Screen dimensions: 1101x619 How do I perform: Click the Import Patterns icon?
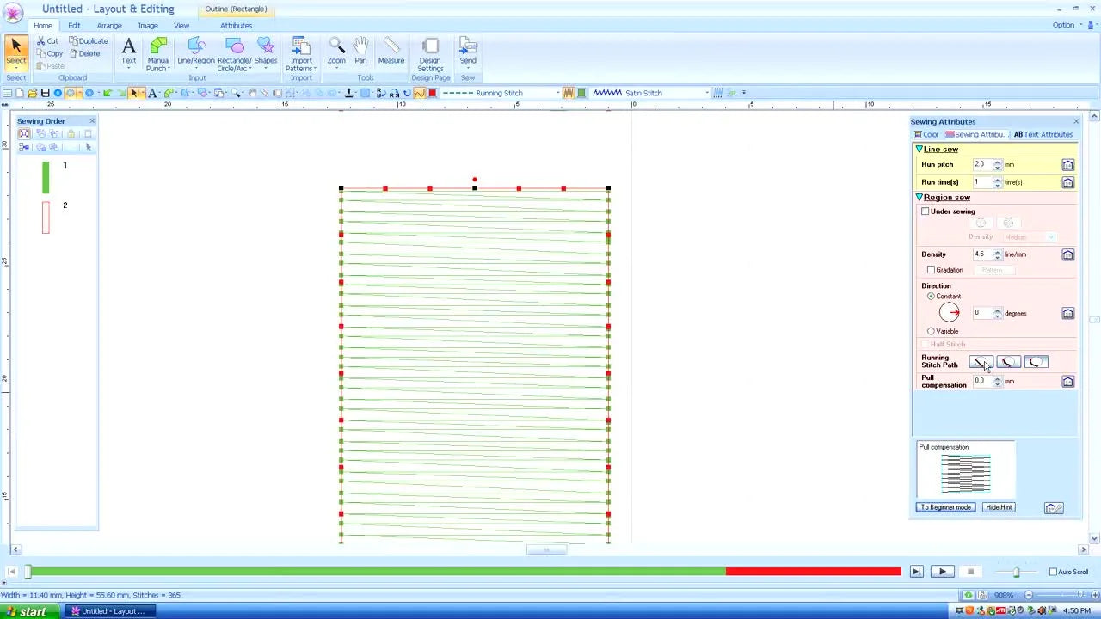pos(301,52)
